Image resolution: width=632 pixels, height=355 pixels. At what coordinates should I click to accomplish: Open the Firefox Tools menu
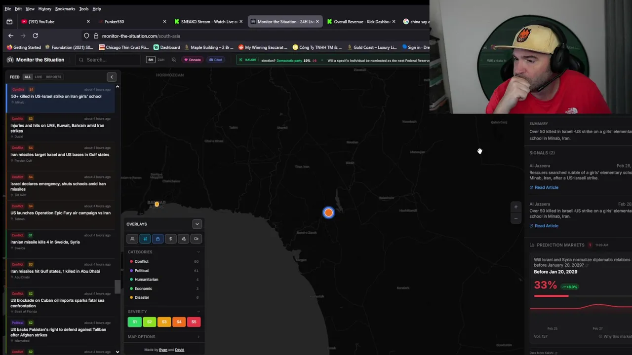coord(84,9)
